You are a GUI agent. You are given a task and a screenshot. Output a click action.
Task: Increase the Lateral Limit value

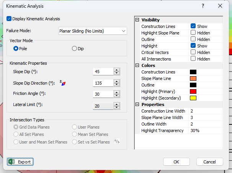117,104
